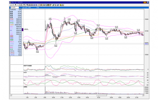
Task: Click the red zigzag line chart icon
Action: (39, 5)
